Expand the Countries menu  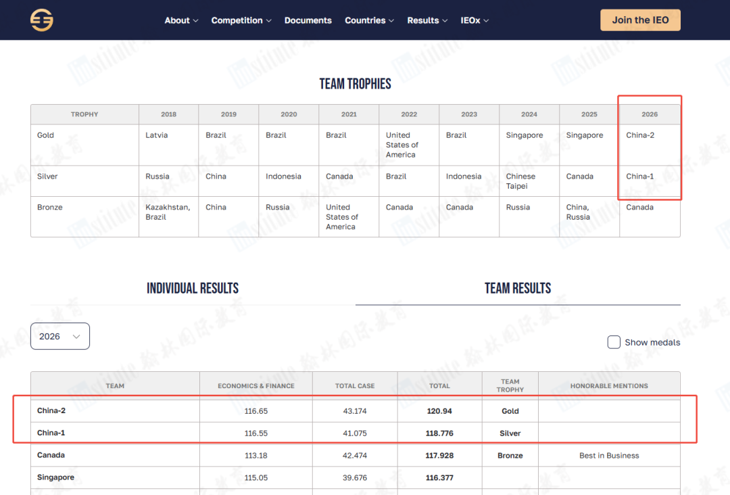coord(369,20)
